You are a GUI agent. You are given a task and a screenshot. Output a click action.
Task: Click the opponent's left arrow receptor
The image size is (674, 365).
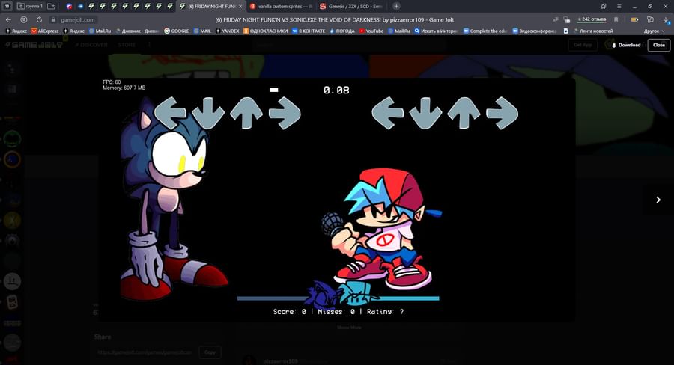point(170,113)
